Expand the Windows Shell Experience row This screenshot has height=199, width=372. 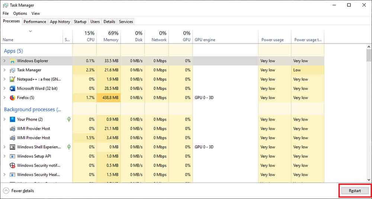[4, 147]
